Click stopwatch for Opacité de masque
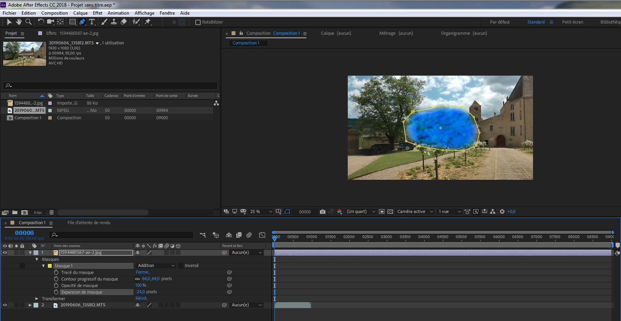Image resolution: width=621 pixels, height=321 pixels. click(56, 286)
